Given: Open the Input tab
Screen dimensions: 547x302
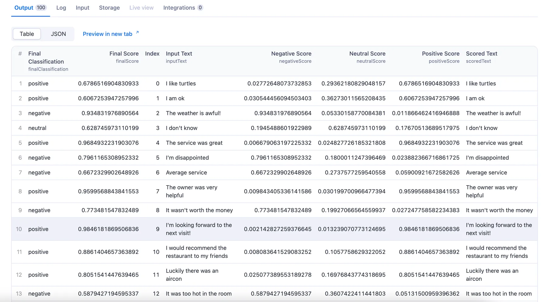Looking at the screenshot, I should pos(82,8).
